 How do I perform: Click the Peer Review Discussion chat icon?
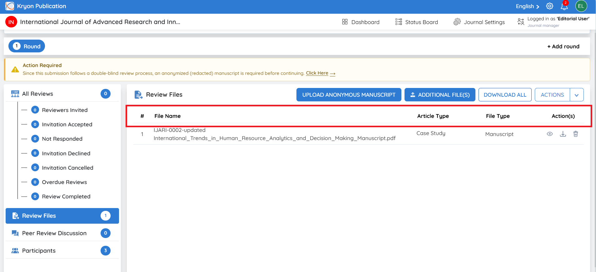tap(15, 233)
